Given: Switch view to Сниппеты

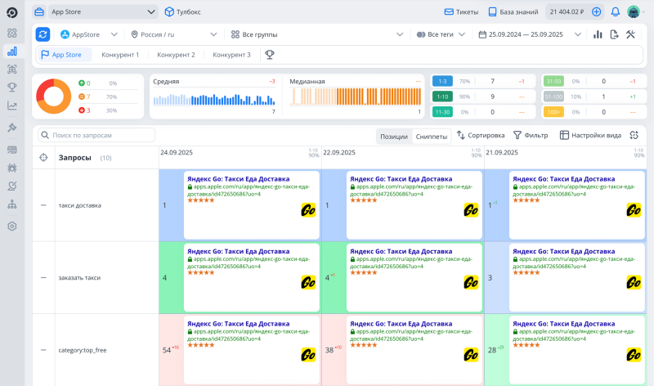Looking at the screenshot, I should pyautogui.click(x=431, y=136).
